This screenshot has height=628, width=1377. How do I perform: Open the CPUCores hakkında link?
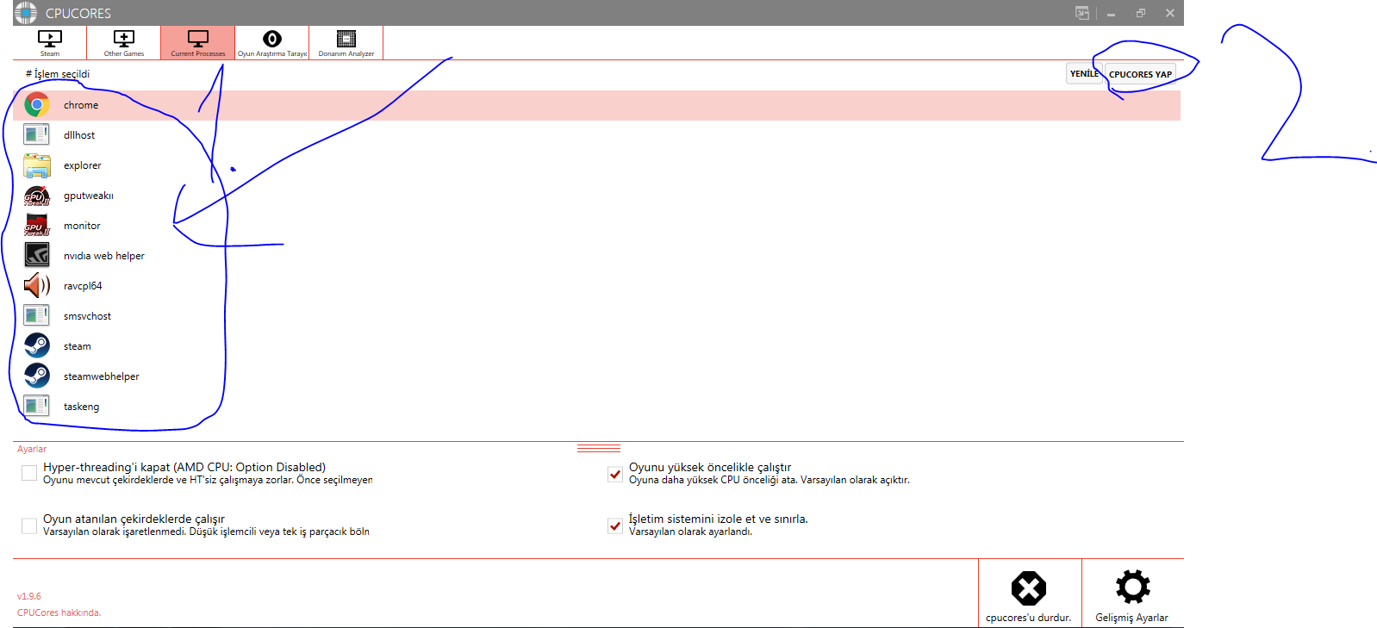click(x=59, y=612)
